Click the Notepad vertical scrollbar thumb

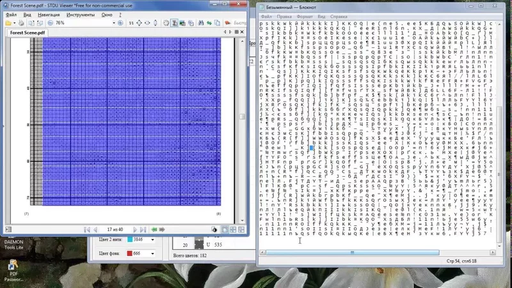[499, 174]
